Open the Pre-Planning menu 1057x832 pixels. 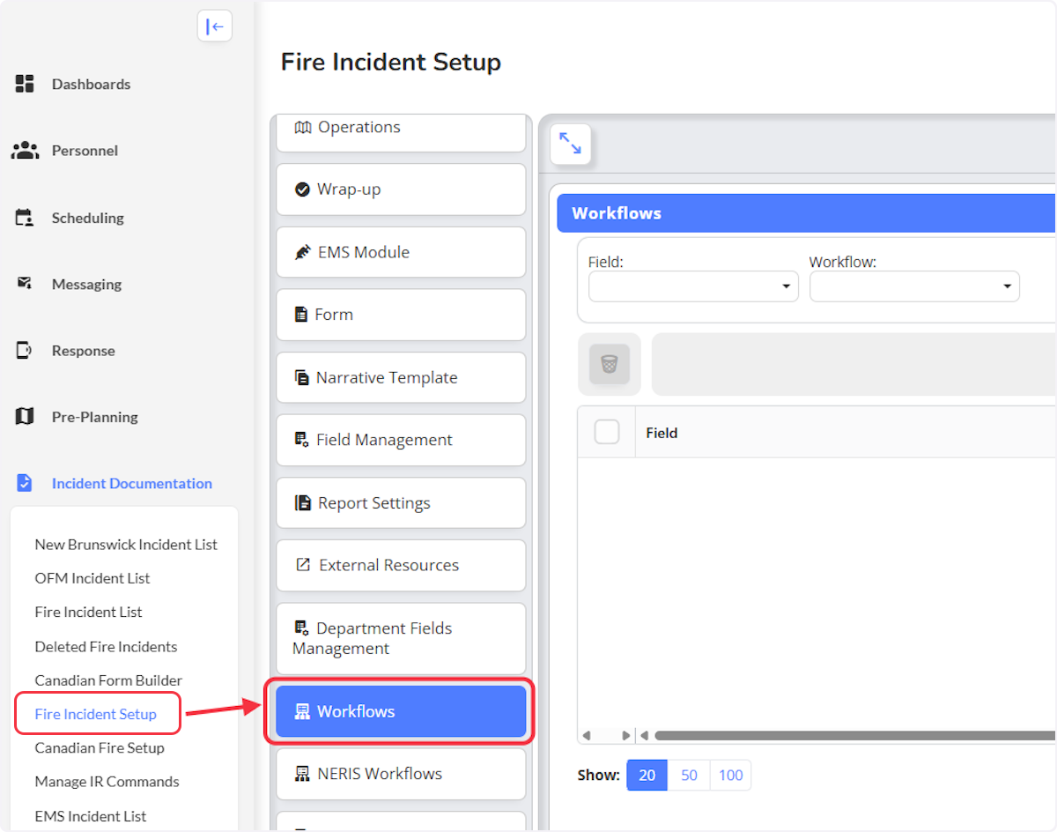tap(94, 417)
